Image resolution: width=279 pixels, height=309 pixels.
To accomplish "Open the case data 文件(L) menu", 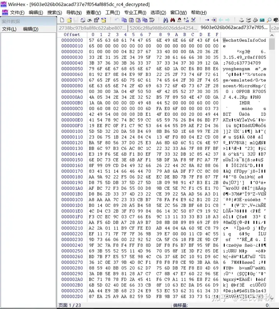I will [x=9, y=29].
